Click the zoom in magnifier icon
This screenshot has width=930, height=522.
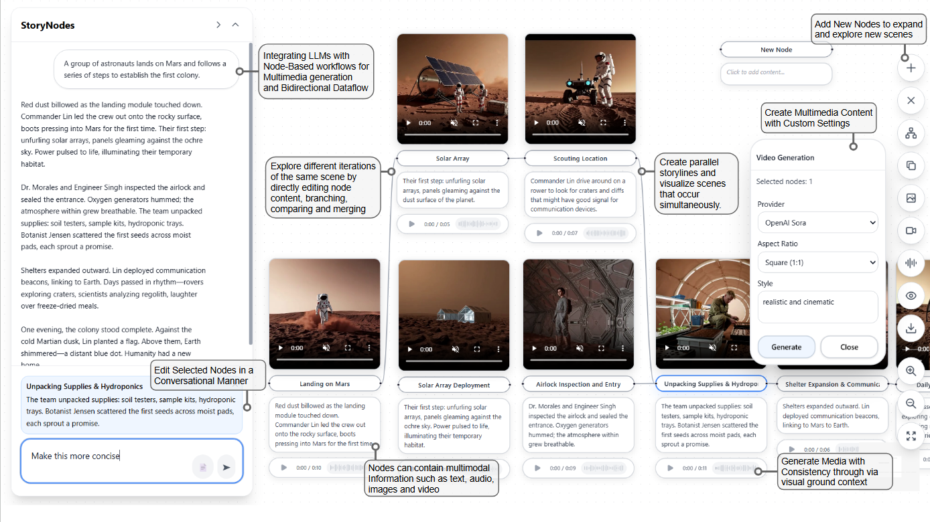(x=911, y=371)
